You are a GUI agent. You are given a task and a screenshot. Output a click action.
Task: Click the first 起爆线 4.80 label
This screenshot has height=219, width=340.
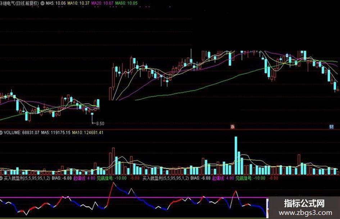tap(84, 178)
